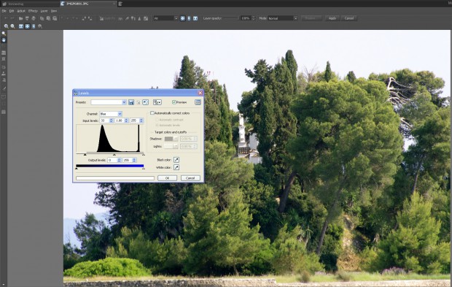Click the input levels white value 255 field
Screen dimensions: 452x287
pos(134,120)
